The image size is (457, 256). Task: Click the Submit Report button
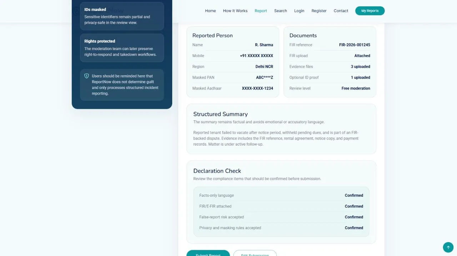click(208, 253)
